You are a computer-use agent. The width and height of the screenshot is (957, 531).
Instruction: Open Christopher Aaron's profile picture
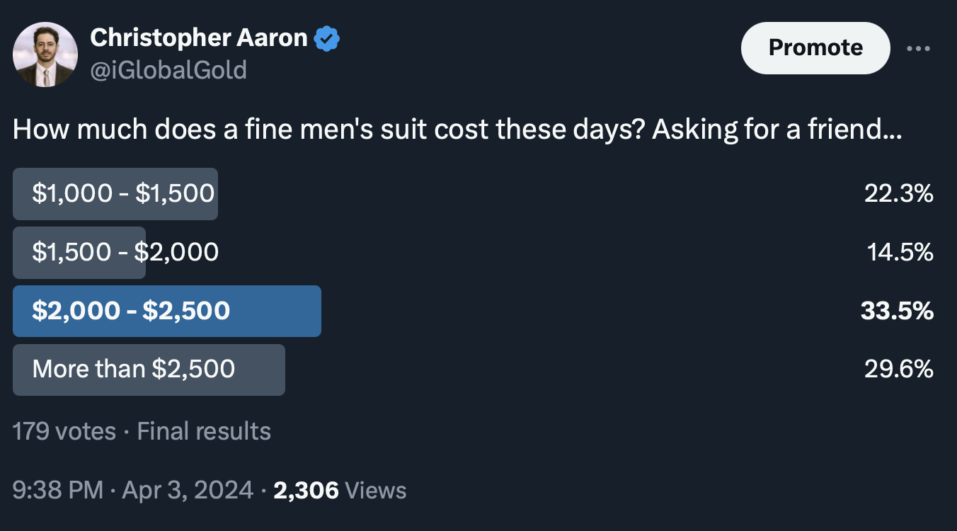[45, 55]
